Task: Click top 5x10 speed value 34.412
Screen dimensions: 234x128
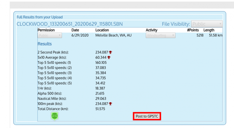Action: 100,83
